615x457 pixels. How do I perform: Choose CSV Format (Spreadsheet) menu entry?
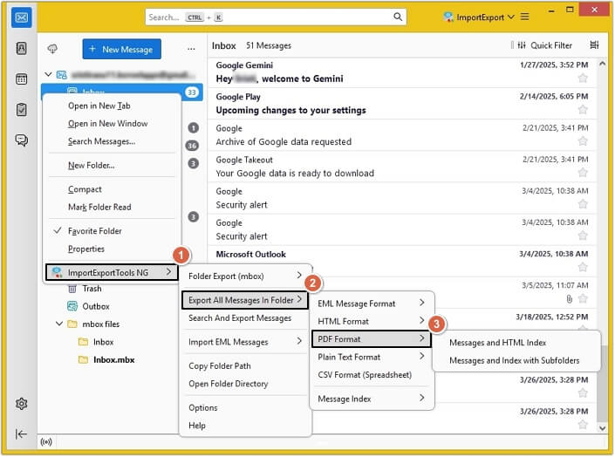click(x=365, y=374)
